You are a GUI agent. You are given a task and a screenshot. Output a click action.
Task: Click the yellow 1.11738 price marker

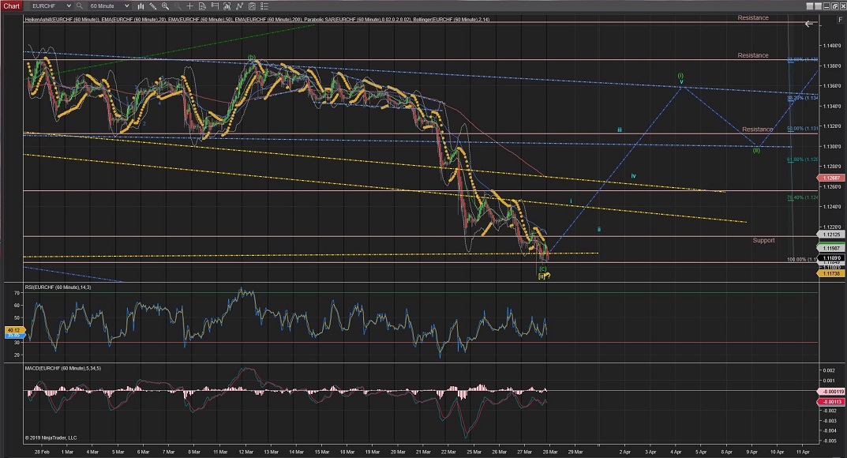[831, 273]
